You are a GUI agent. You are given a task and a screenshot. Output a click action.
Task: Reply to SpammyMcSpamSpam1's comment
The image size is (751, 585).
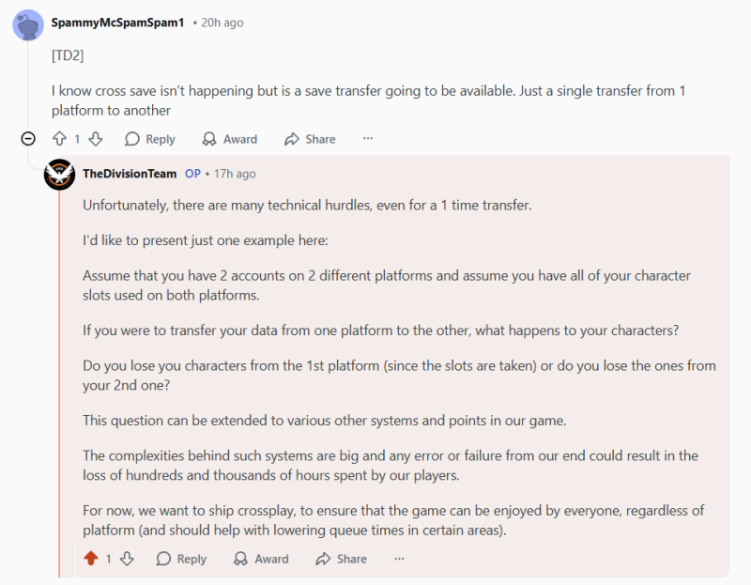[150, 139]
